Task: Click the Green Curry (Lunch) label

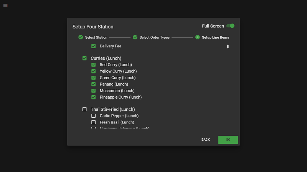Action: coord(117,78)
